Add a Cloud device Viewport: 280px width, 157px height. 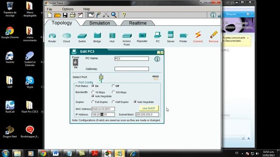[66, 38]
